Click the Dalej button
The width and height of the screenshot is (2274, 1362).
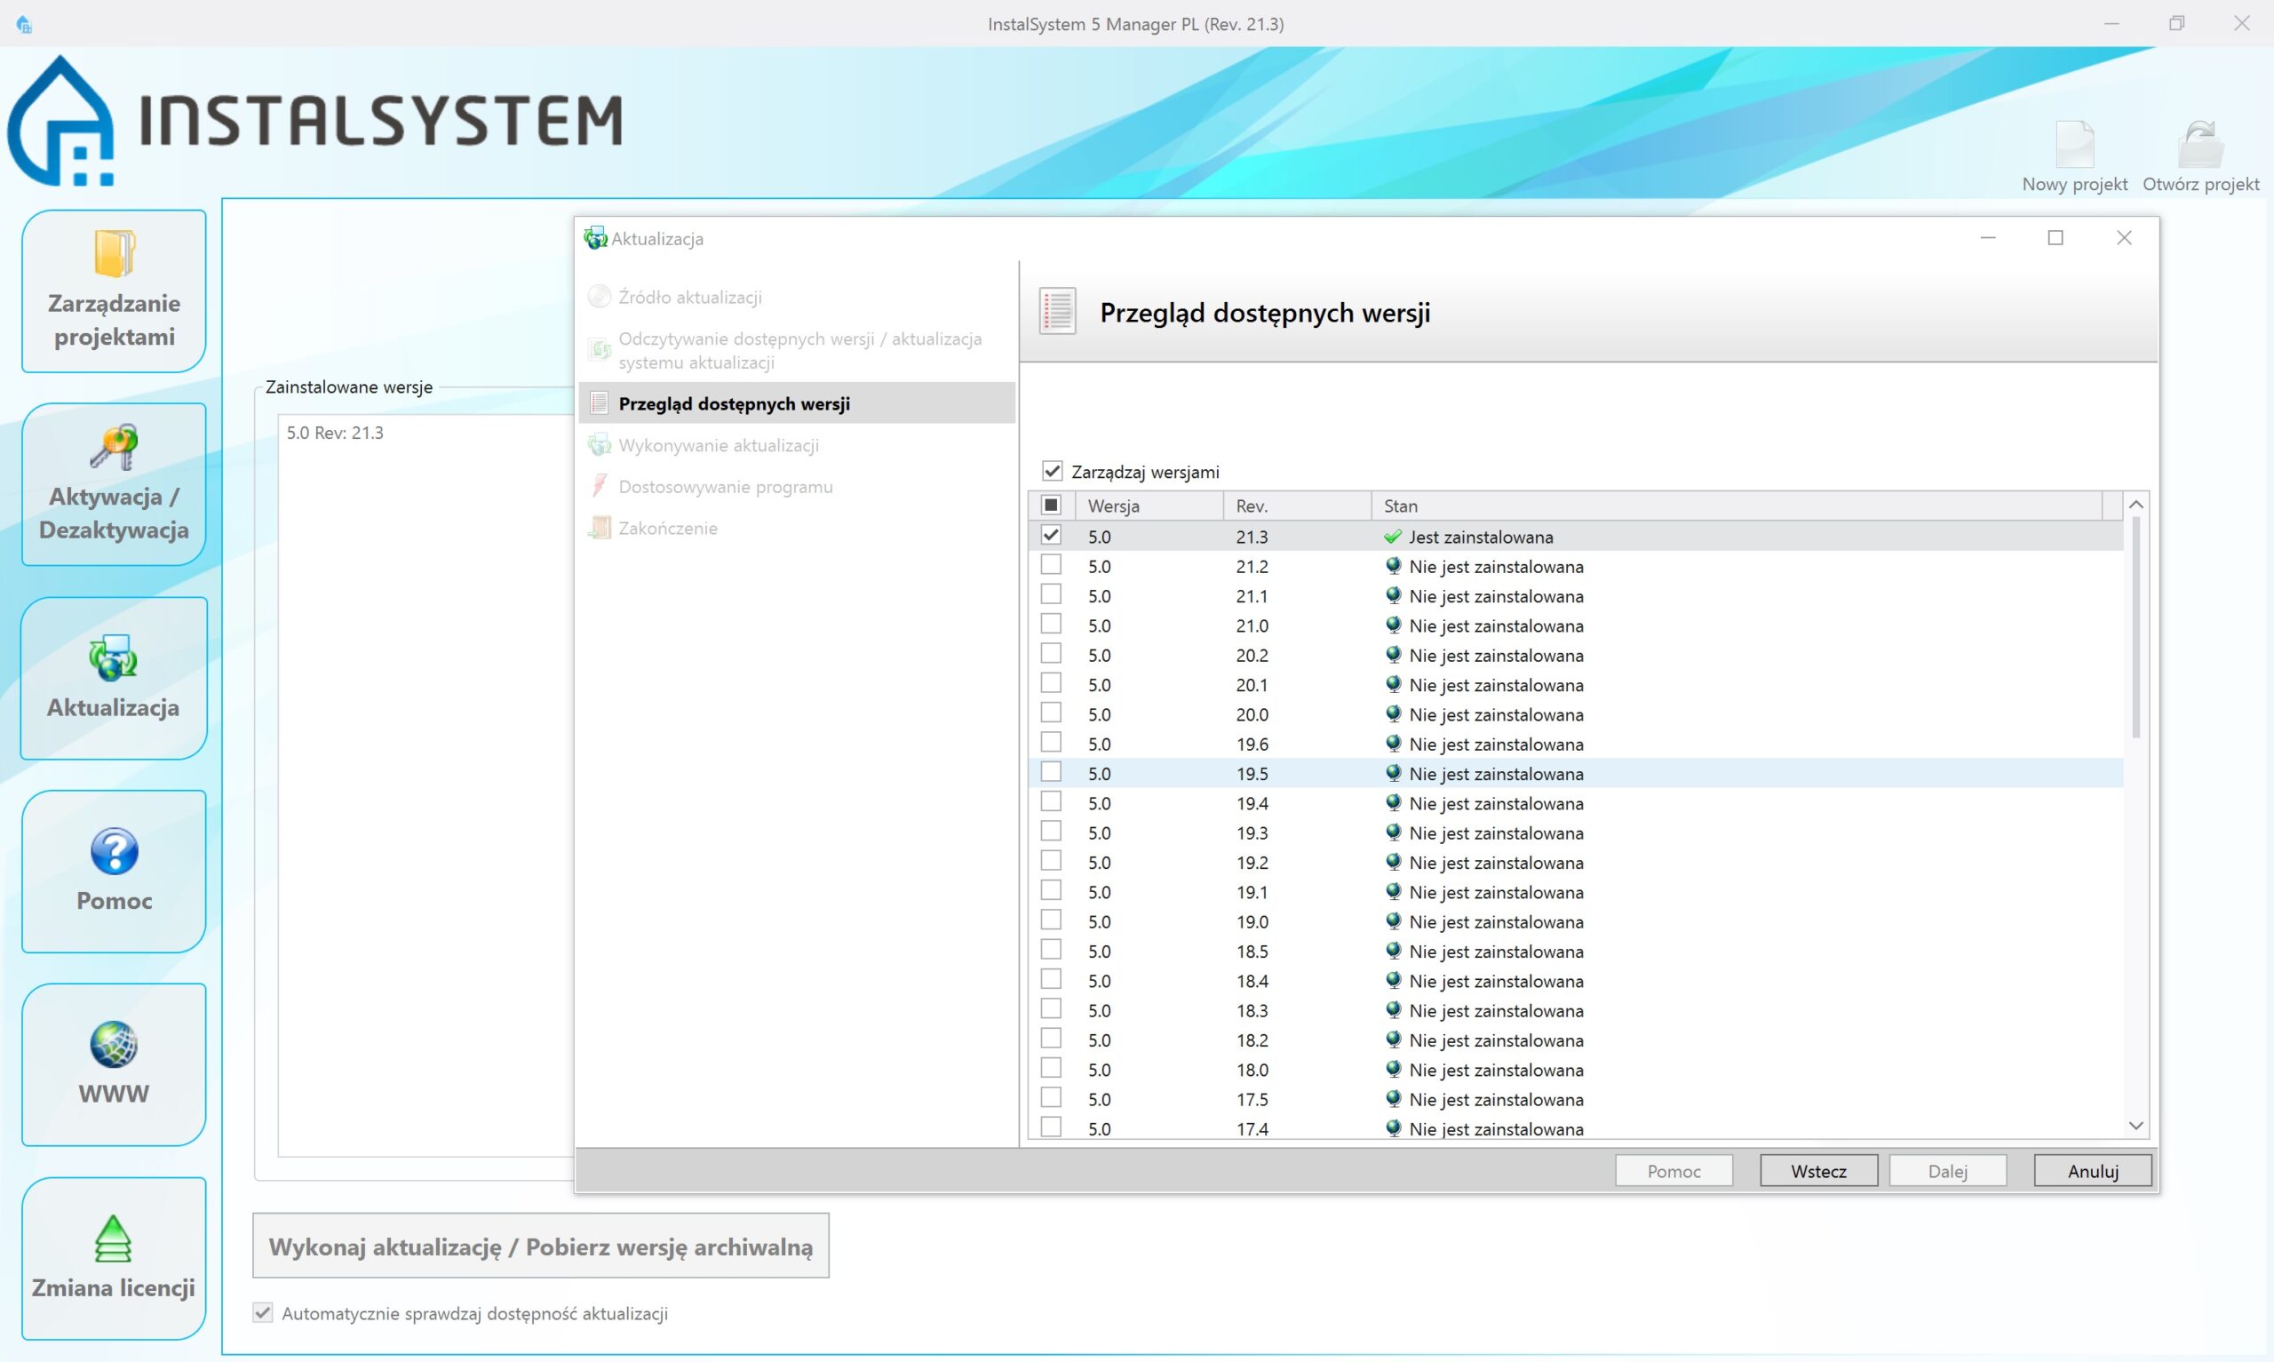[1947, 1171]
